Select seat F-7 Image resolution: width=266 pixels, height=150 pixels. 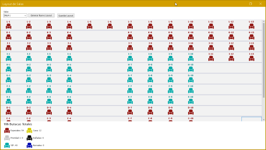tap(130, 91)
